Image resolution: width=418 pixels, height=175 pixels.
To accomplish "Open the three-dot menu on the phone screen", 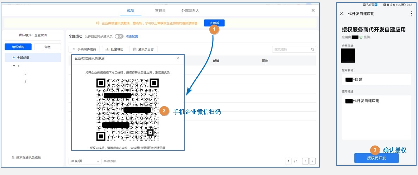I will click(x=411, y=14).
